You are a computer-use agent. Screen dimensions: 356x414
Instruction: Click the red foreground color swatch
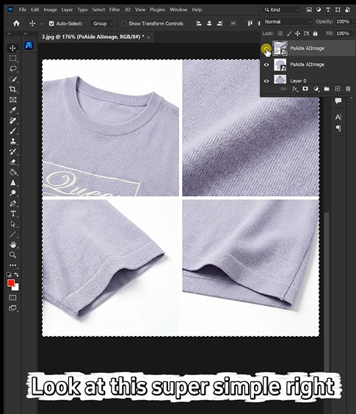pos(11,283)
